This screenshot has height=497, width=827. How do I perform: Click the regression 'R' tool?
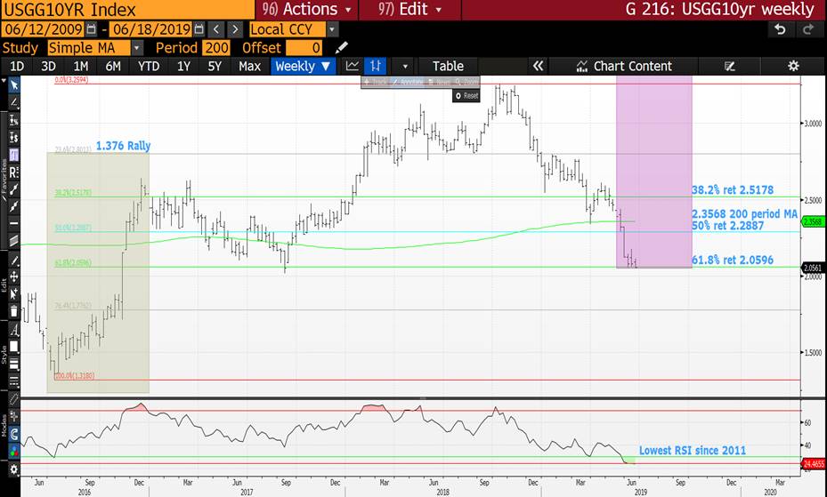click(13, 172)
